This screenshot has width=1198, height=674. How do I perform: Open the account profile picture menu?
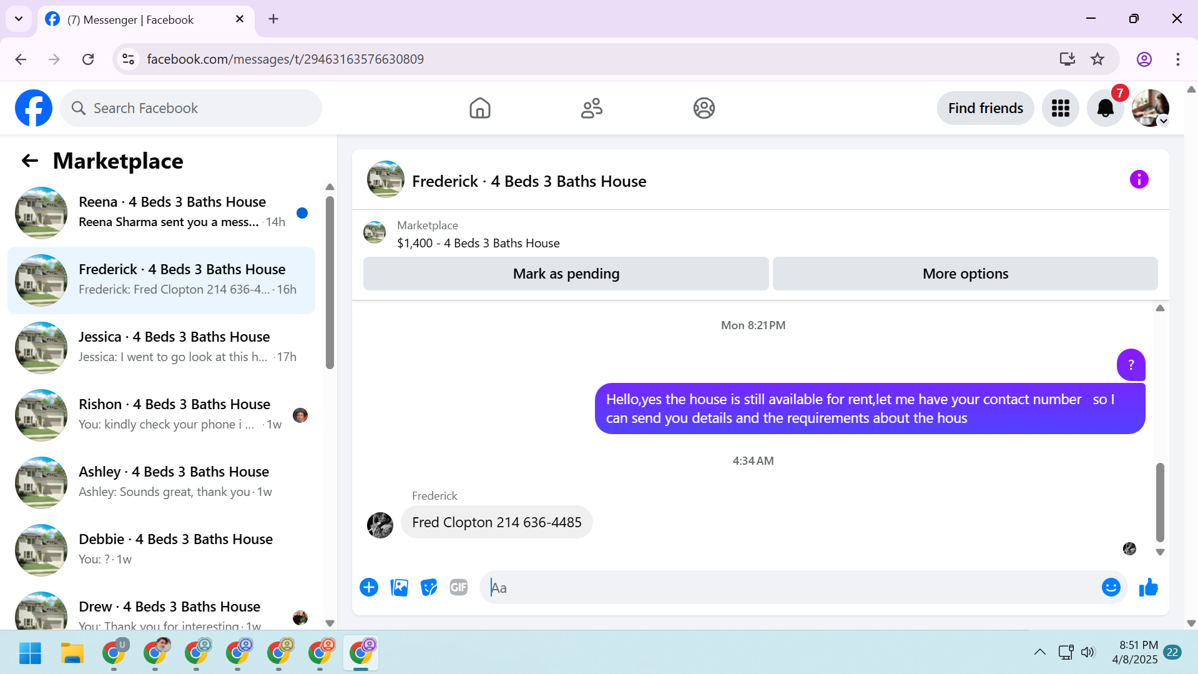click(1150, 108)
